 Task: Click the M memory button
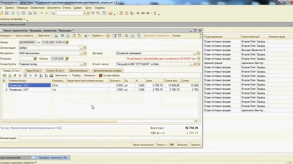(x=138, y=13)
